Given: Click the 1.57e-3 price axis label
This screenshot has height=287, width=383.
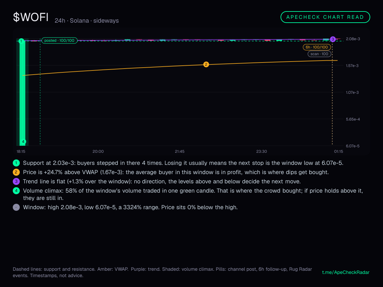Looking at the screenshot, I should click(x=352, y=66).
